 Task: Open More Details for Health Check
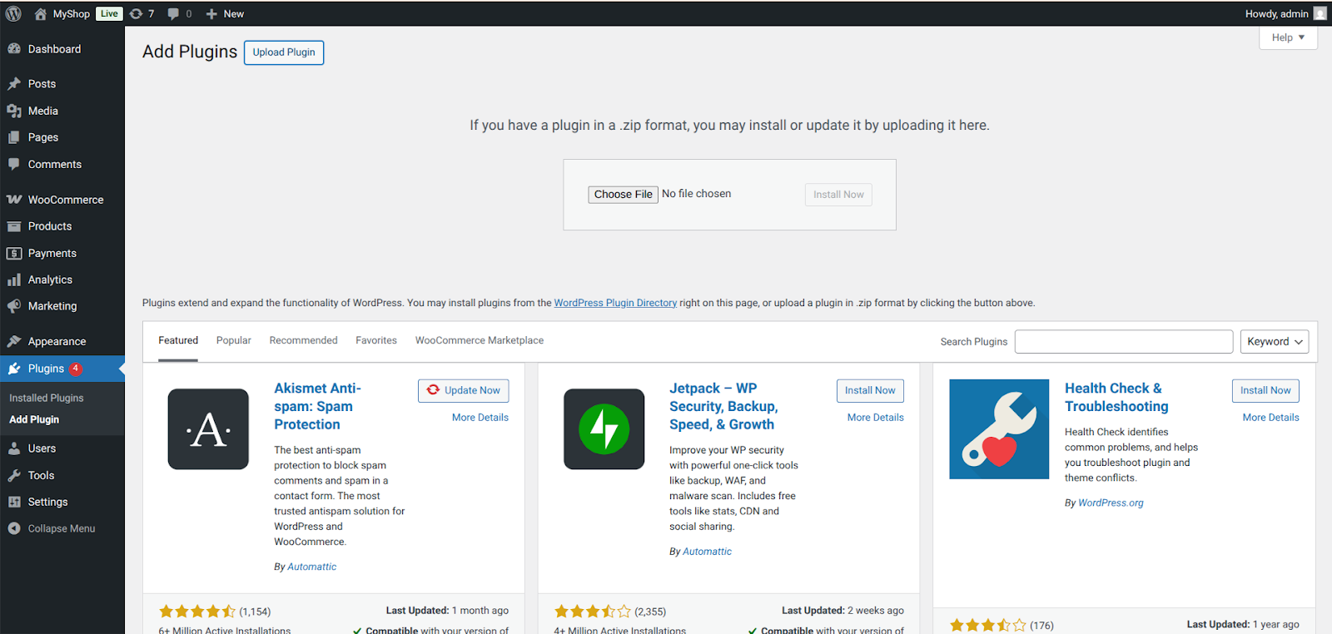pos(1271,418)
